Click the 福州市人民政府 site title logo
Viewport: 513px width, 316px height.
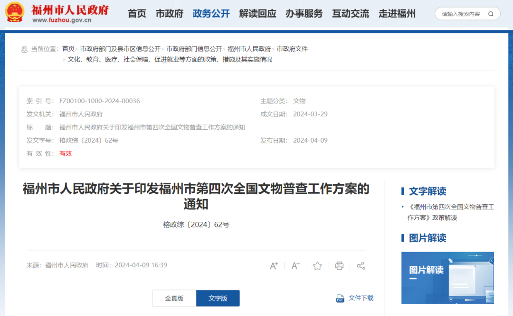point(70,10)
